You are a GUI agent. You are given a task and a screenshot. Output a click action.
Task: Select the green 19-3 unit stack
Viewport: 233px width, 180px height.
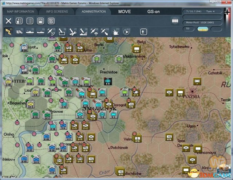pos(59,72)
